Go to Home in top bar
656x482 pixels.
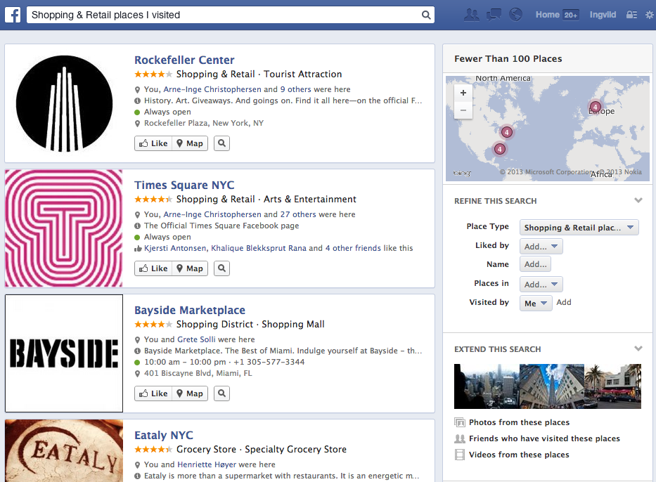[x=547, y=15]
